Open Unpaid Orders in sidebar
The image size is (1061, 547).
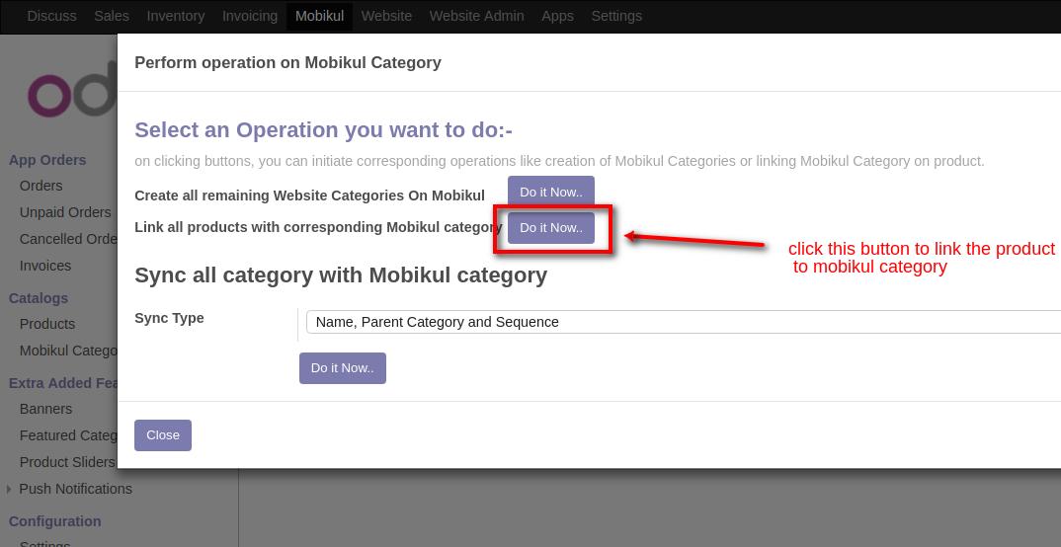tap(65, 212)
